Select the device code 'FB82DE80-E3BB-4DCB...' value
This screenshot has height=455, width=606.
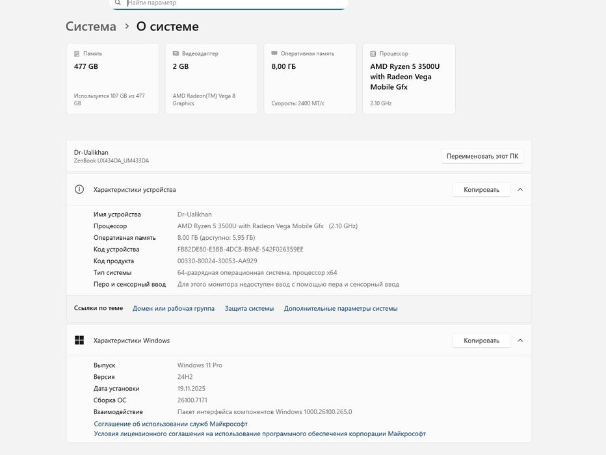coord(241,249)
